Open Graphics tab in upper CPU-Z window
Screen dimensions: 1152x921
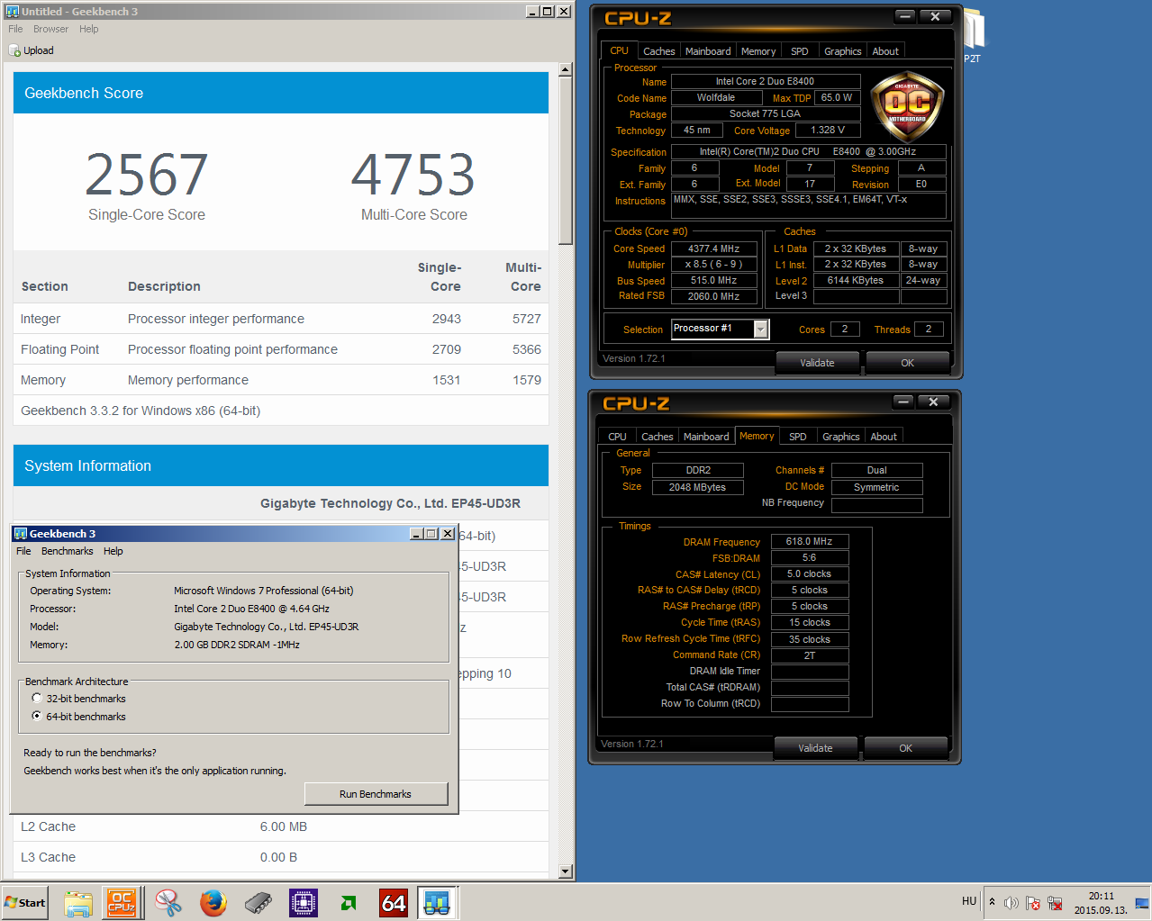[x=842, y=51]
